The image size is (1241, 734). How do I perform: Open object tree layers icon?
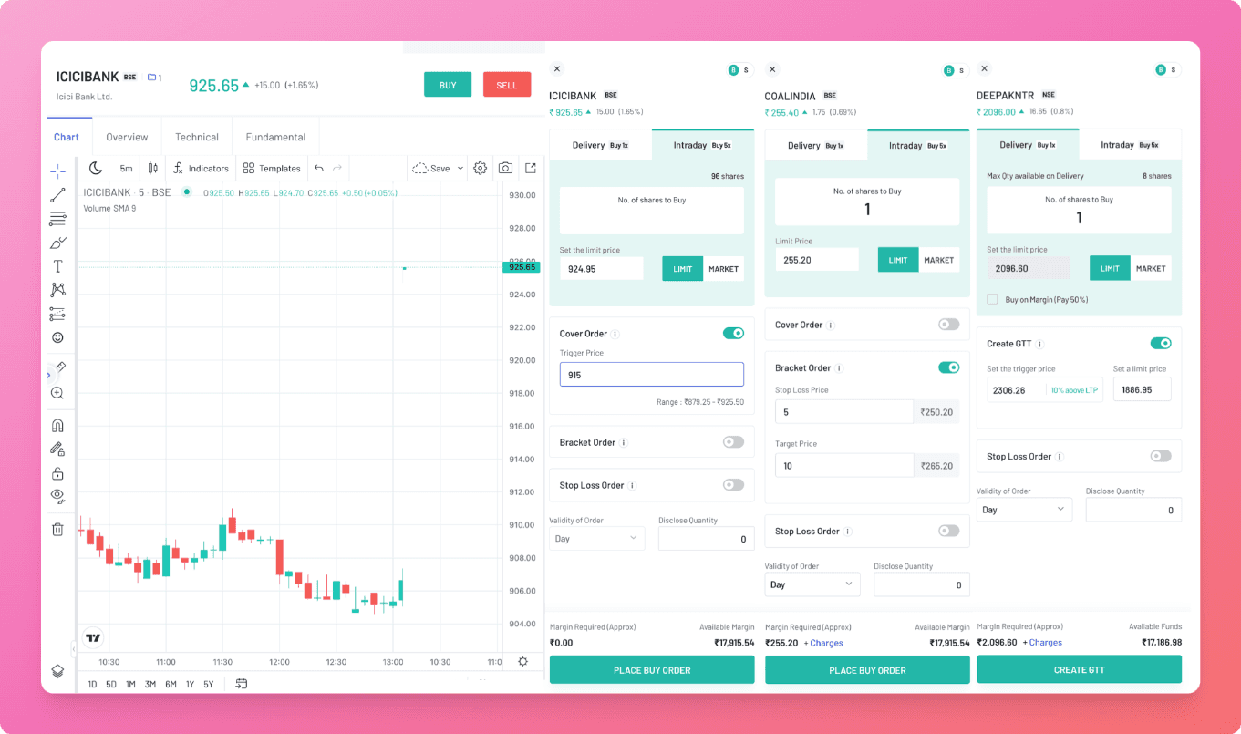[x=57, y=671]
